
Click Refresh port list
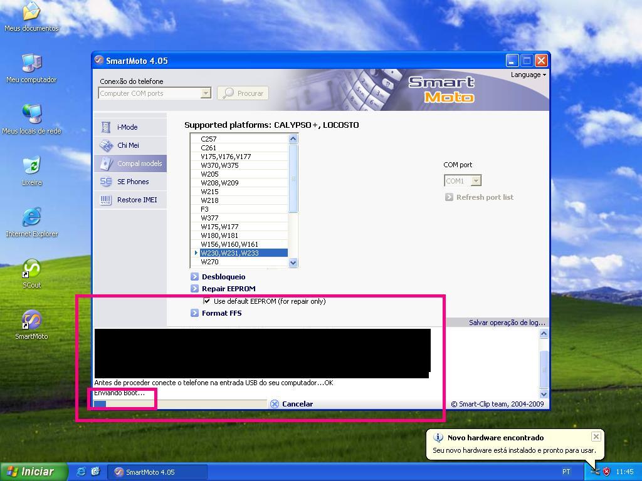tap(485, 197)
